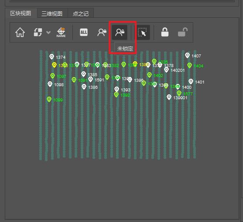
Task: Select control point marker 1386
Action: (x=84, y=87)
